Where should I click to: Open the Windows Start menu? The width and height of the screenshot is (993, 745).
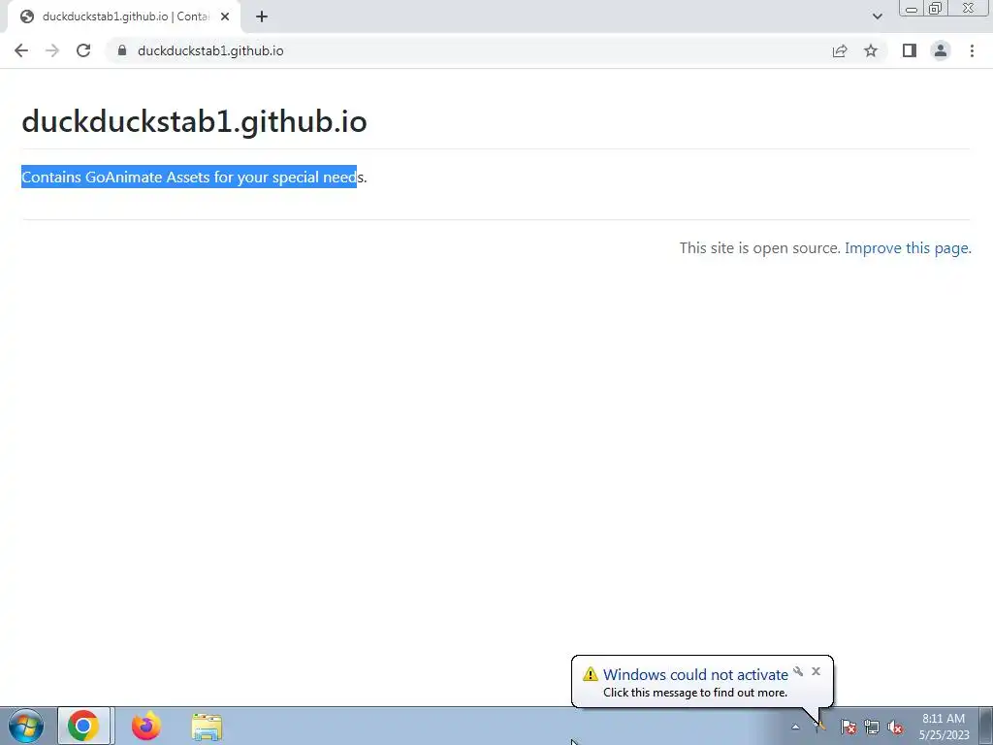click(x=26, y=726)
